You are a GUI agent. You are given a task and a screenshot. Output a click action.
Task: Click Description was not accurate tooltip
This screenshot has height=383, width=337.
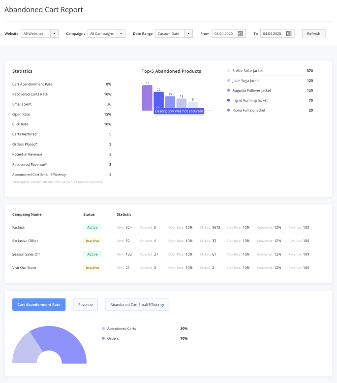[179, 111]
